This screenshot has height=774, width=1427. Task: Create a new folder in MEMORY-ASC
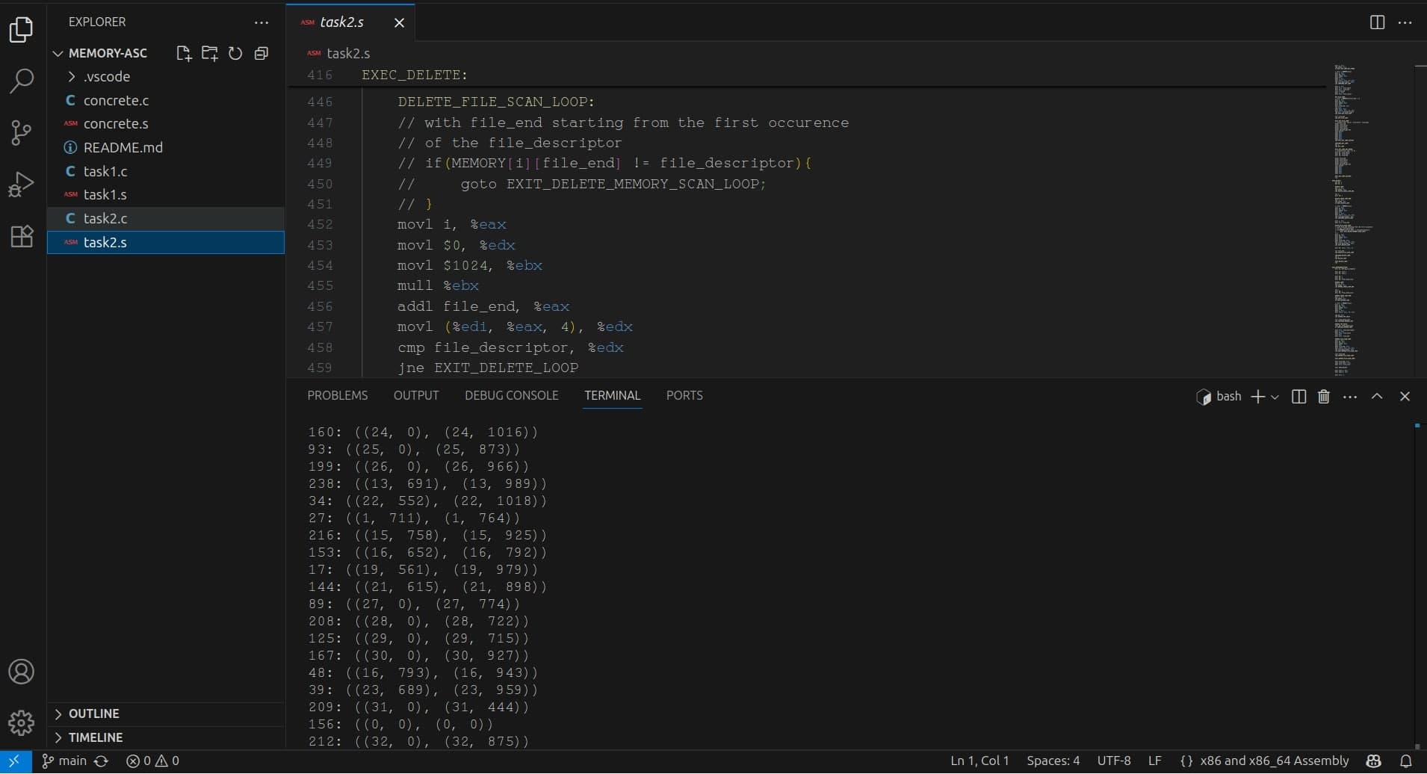click(210, 53)
